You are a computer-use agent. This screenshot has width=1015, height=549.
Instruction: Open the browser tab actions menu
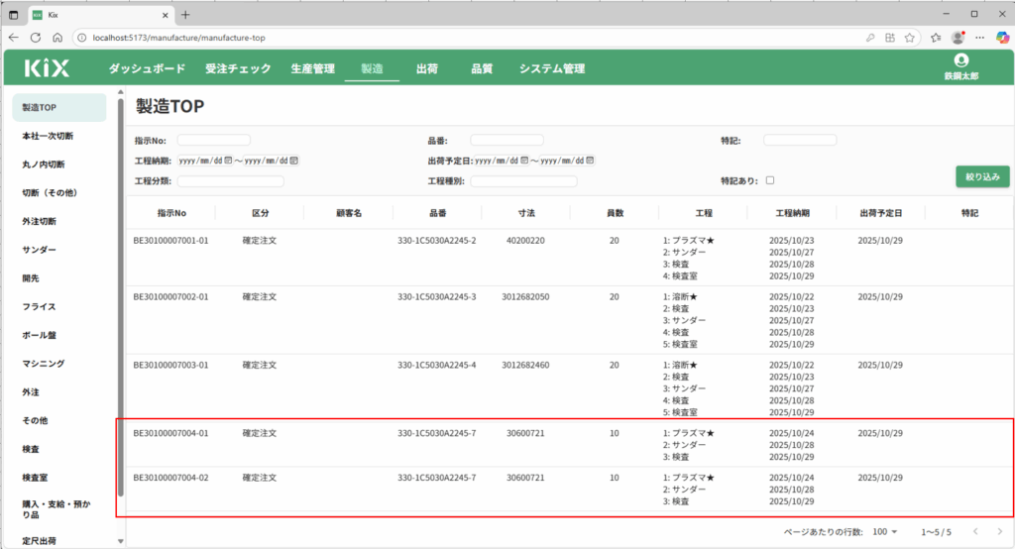14,14
